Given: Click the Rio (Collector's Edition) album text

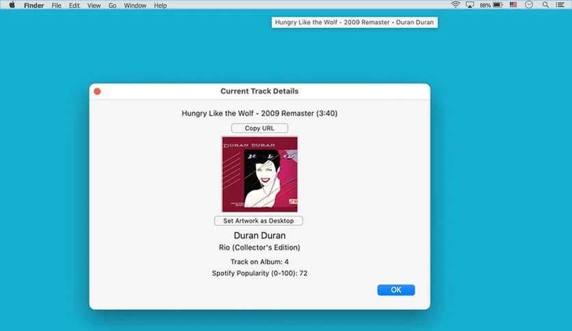Looking at the screenshot, I should click(259, 248).
